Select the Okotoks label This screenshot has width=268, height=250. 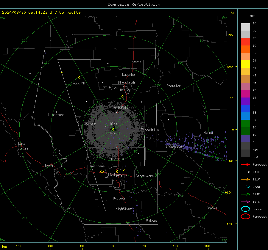pyautogui.click(x=119, y=198)
